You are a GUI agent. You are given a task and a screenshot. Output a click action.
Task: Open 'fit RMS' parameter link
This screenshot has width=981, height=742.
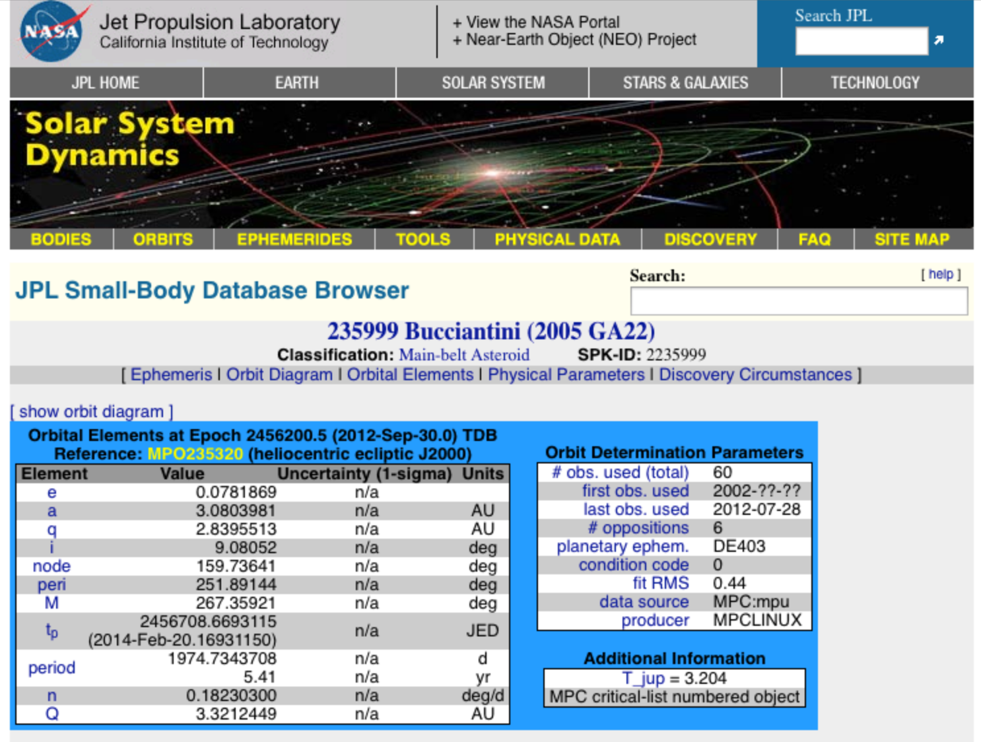tap(660, 584)
